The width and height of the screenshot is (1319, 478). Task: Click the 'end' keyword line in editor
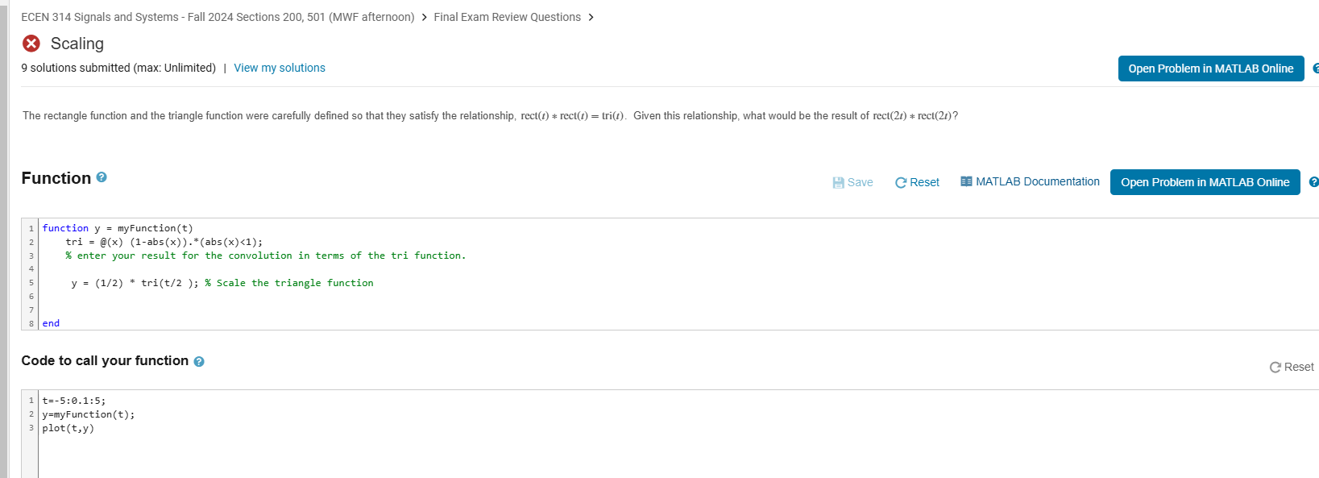click(x=51, y=323)
